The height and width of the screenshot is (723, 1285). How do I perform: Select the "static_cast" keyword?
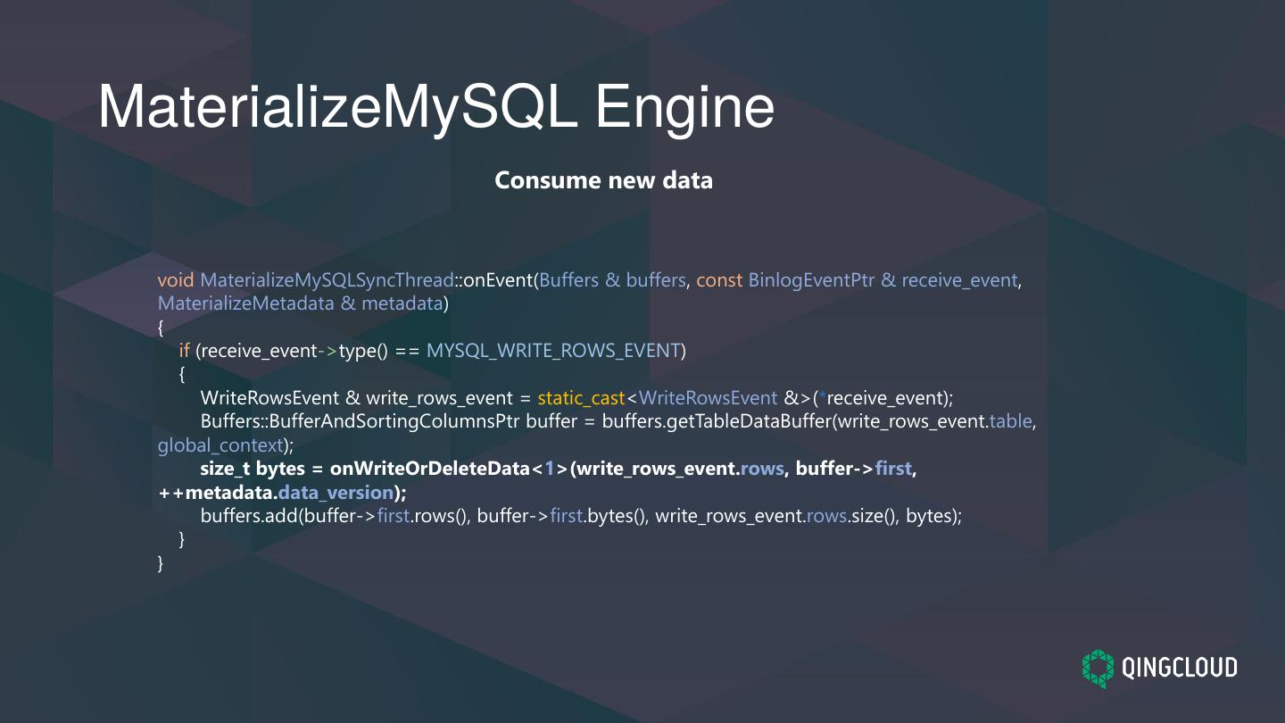coord(581,398)
